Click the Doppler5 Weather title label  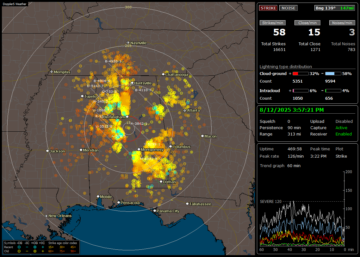point(15,4)
